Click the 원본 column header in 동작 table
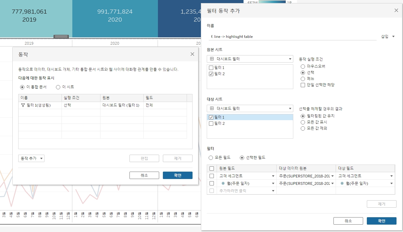403x232 pixels. (122, 98)
